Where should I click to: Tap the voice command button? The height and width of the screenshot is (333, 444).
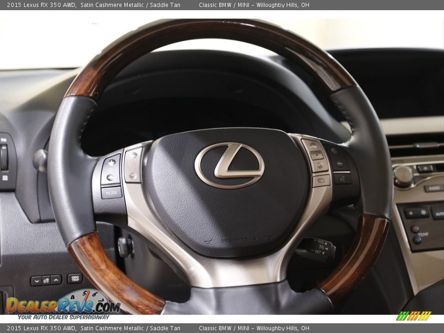[342, 179]
